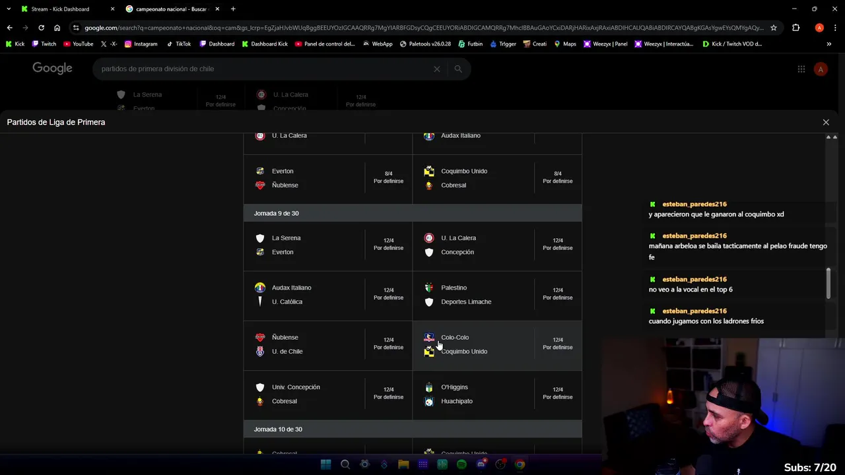Viewport: 845px width, 475px height.
Task: Open Windows taskbar search
Action: pos(345,464)
